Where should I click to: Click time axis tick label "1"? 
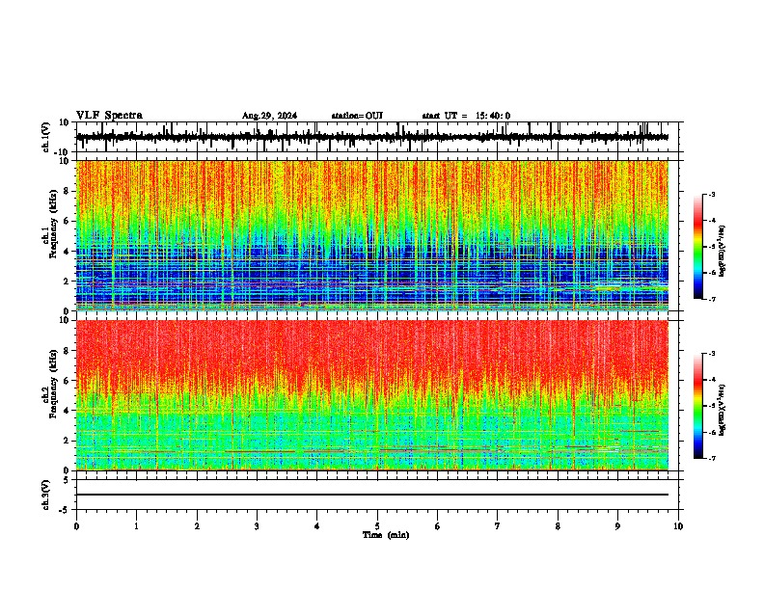coord(136,526)
